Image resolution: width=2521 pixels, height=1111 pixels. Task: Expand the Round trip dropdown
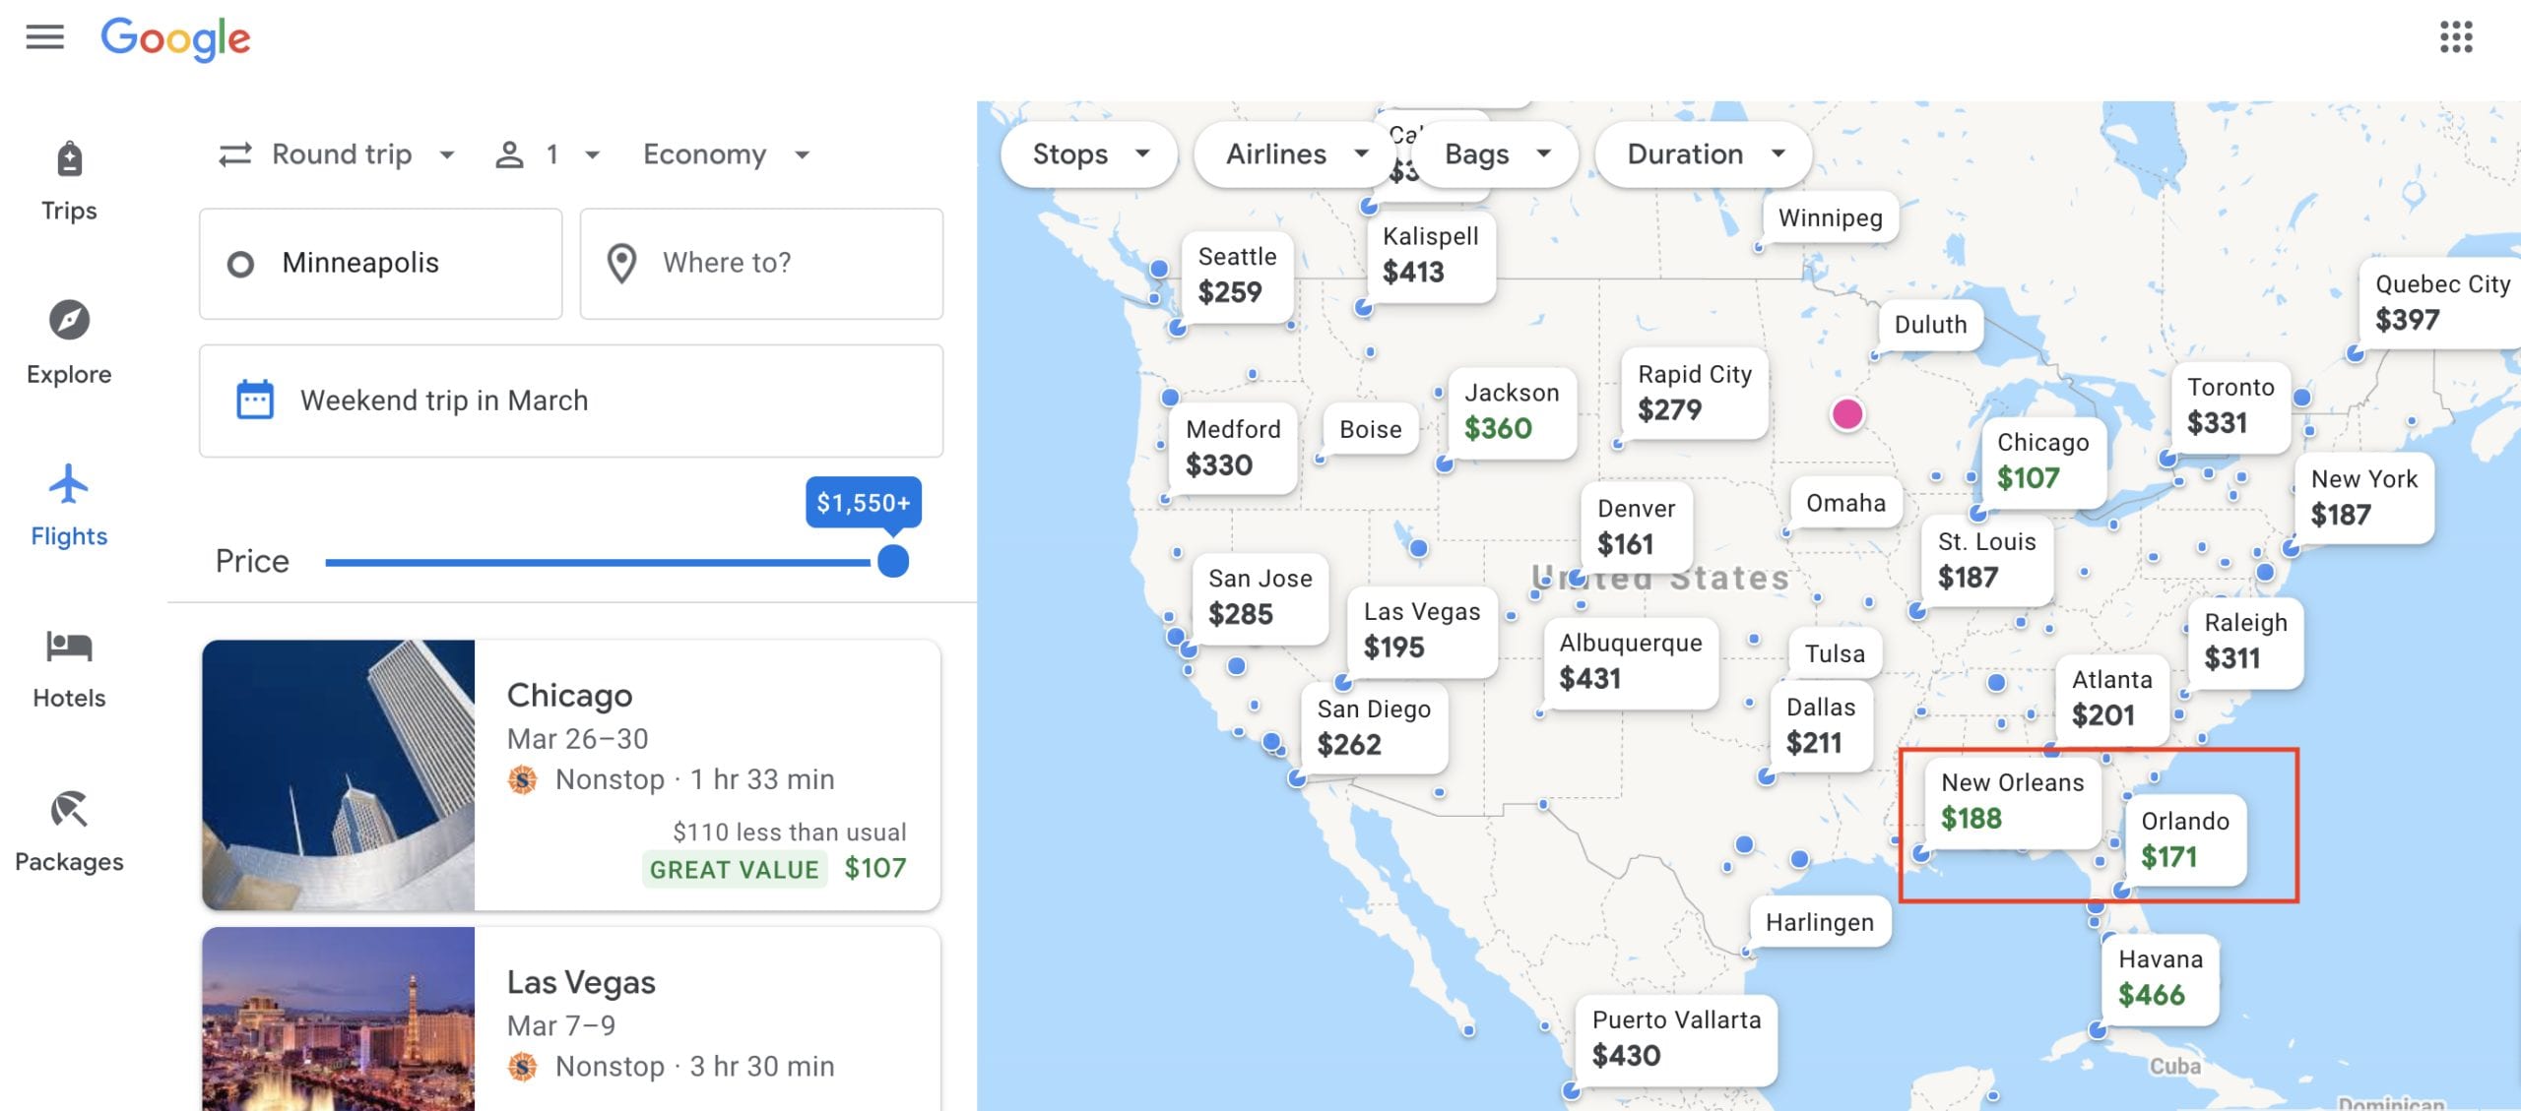click(337, 154)
